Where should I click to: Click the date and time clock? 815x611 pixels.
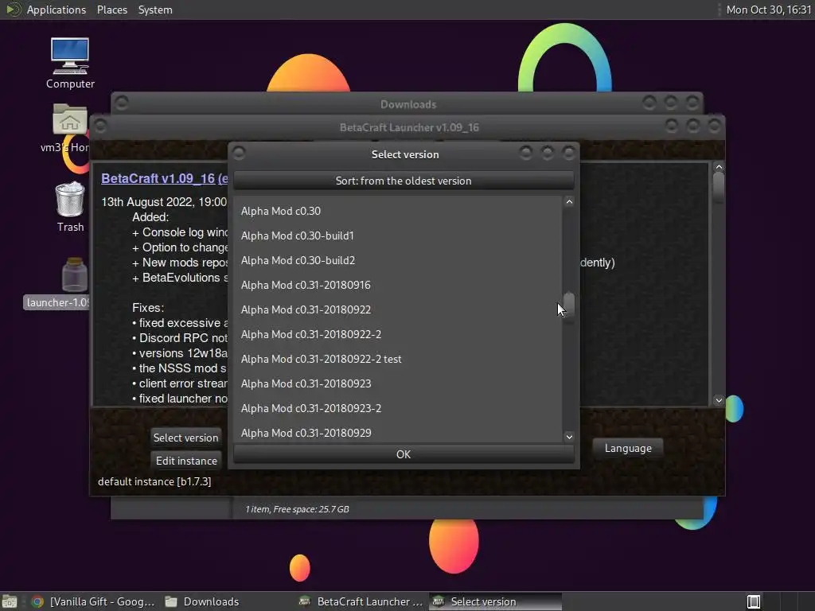pos(768,10)
